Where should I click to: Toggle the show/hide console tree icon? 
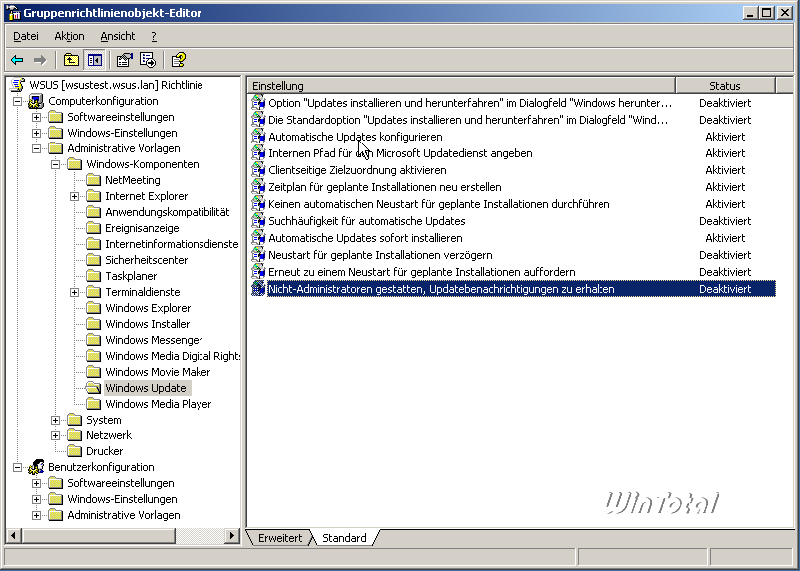click(95, 60)
